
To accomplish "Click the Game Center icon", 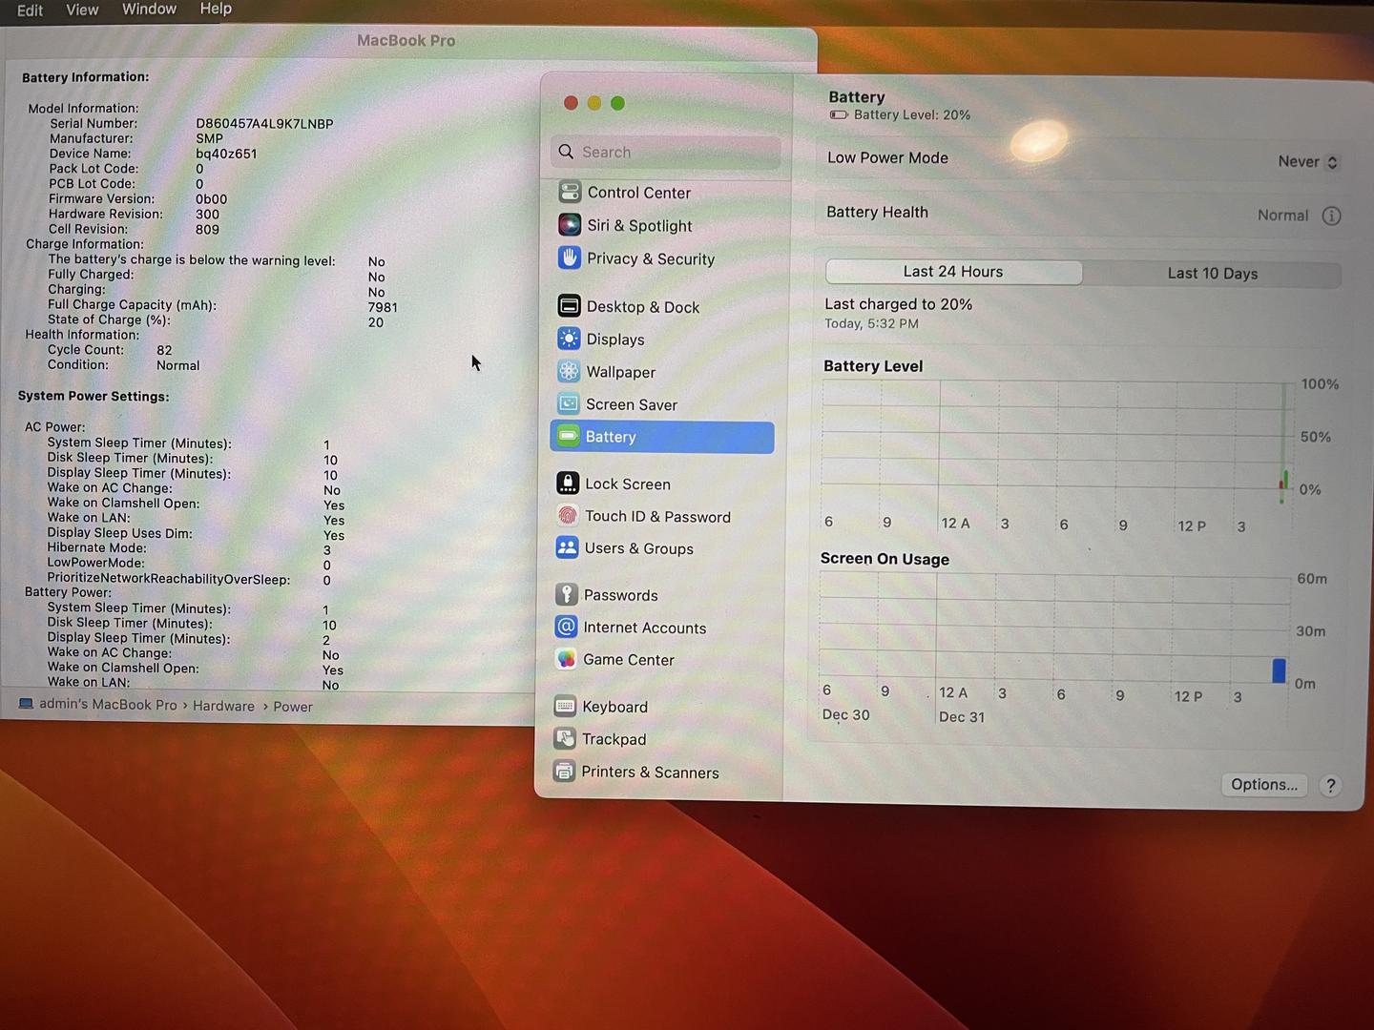I will [566, 659].
